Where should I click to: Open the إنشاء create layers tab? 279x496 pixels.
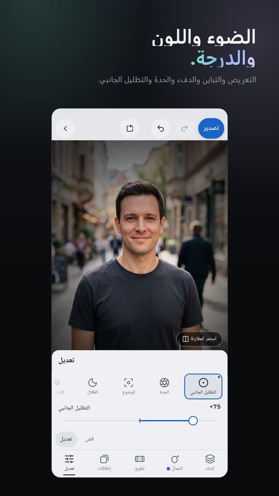coord(210,462)
